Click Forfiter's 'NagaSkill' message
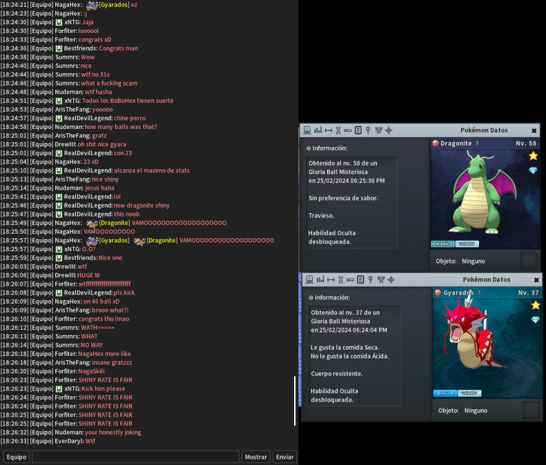Screen dimensions: 546x465 [91, 371]
